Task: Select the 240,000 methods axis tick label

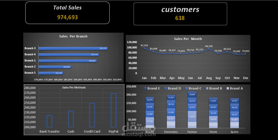Action: click(30, 107)
